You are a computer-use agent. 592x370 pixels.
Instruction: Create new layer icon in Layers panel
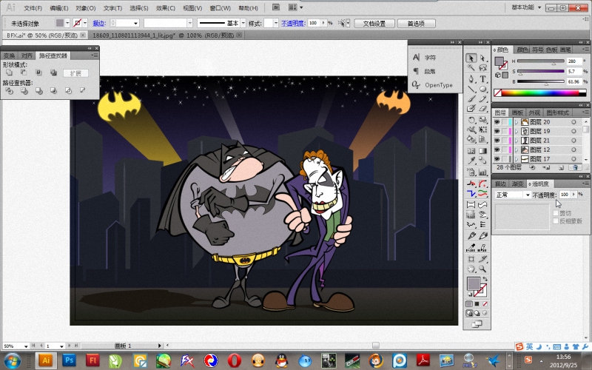tap(561, 167)
